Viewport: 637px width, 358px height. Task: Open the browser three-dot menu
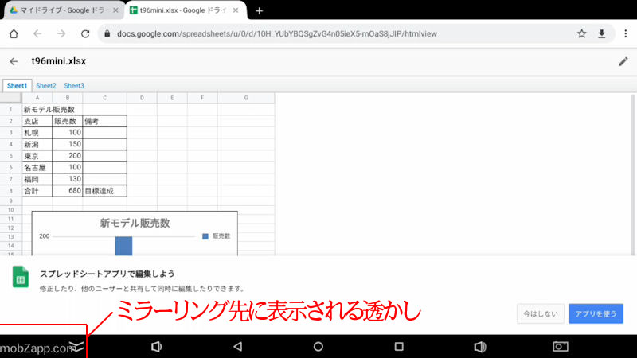pyautogui.click(x=623, y=34)
